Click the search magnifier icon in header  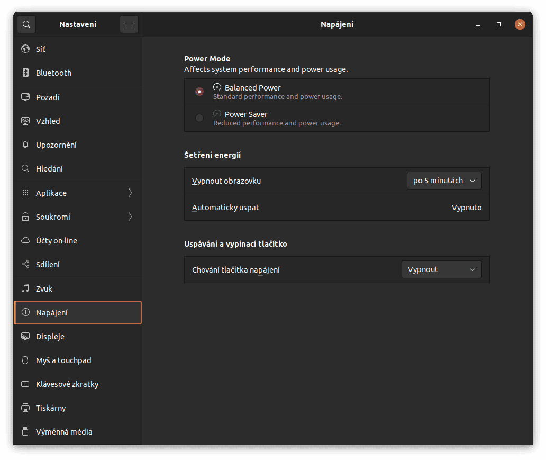click(x=26, y=24)
